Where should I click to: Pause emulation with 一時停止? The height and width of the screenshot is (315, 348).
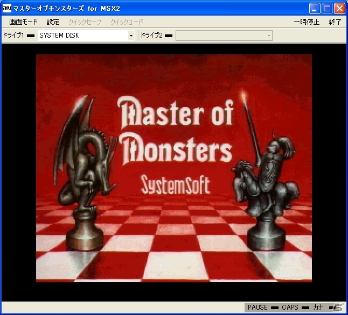pyautogui.click(x=307, y=22)
